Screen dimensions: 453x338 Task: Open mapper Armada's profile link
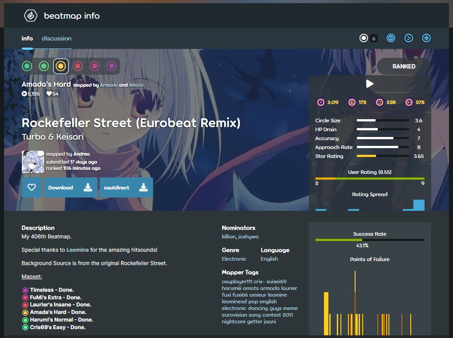(109, 85)
